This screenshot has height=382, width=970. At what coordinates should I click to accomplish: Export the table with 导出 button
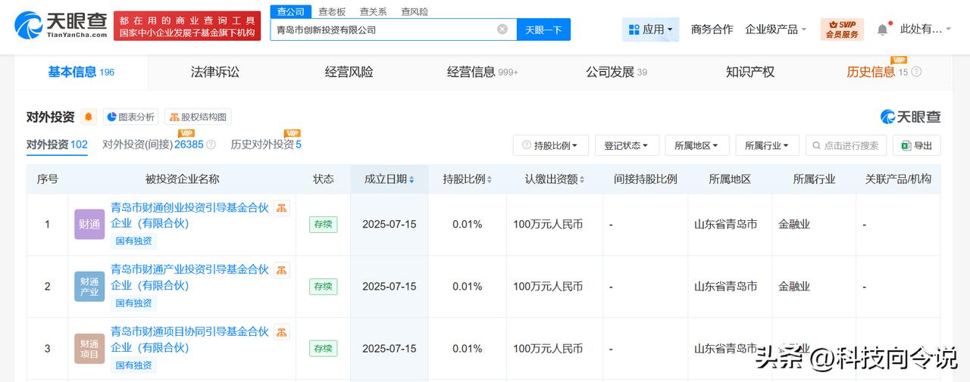pos(917,145)
